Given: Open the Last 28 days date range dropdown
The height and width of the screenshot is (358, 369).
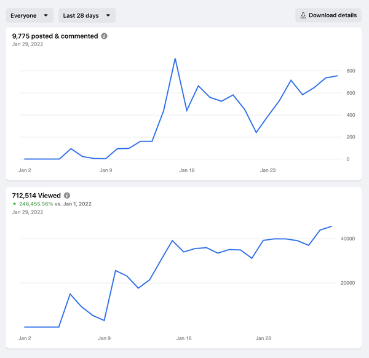Looking at the screenshot, I should 87,15.
